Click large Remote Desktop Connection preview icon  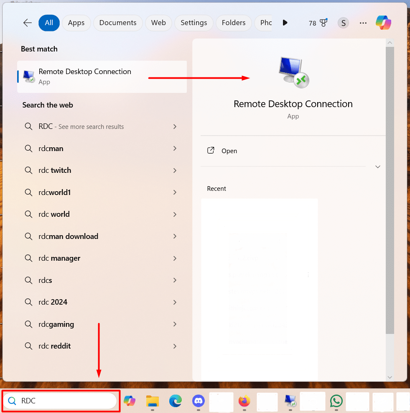pos(294,73)
